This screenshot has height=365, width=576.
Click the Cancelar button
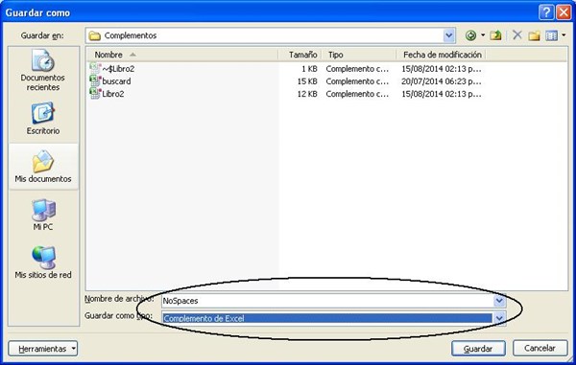(x=540, y=348)
